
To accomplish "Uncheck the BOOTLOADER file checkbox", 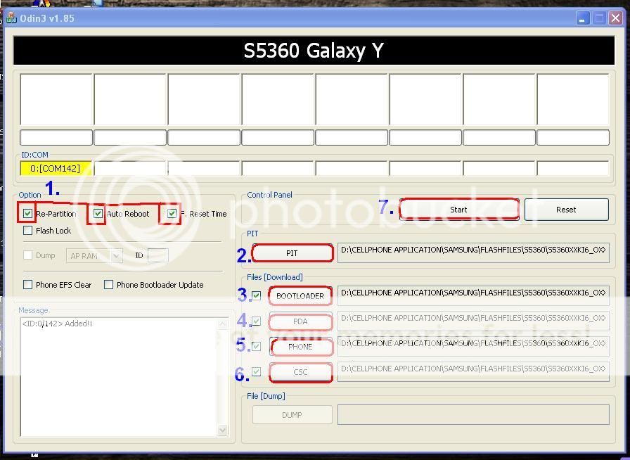I will point(257,296).
